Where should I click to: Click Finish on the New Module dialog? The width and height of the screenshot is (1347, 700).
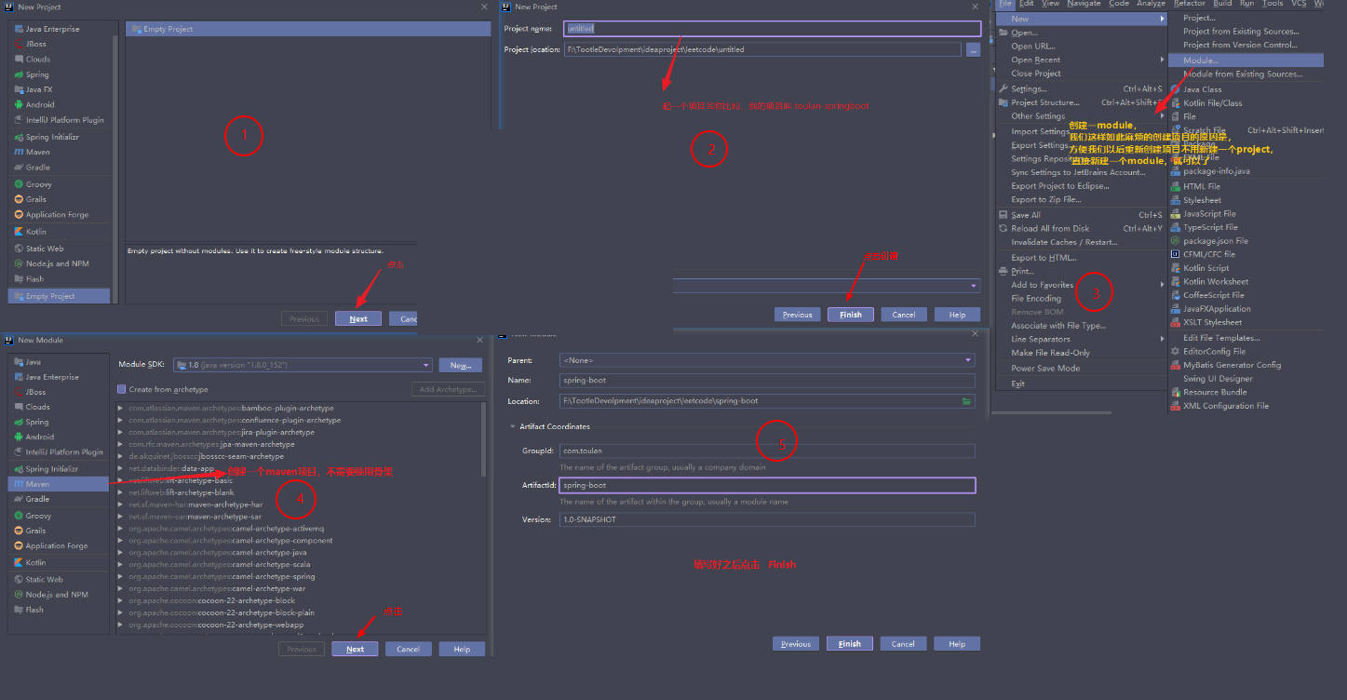coord(849,643)
